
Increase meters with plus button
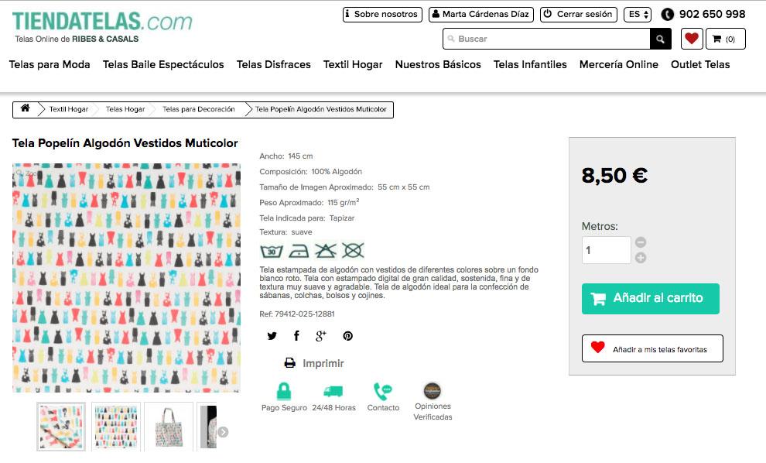(x=641, y=258)
